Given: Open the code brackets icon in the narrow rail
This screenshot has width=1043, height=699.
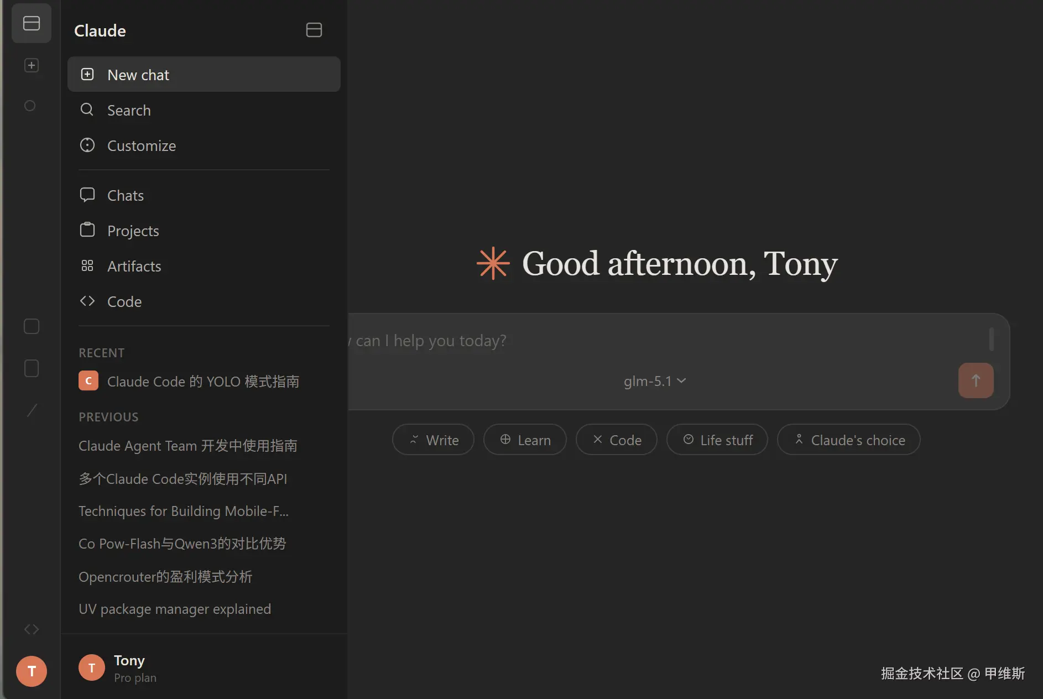Looking at the screenshot, I should [x=32, y=629].
